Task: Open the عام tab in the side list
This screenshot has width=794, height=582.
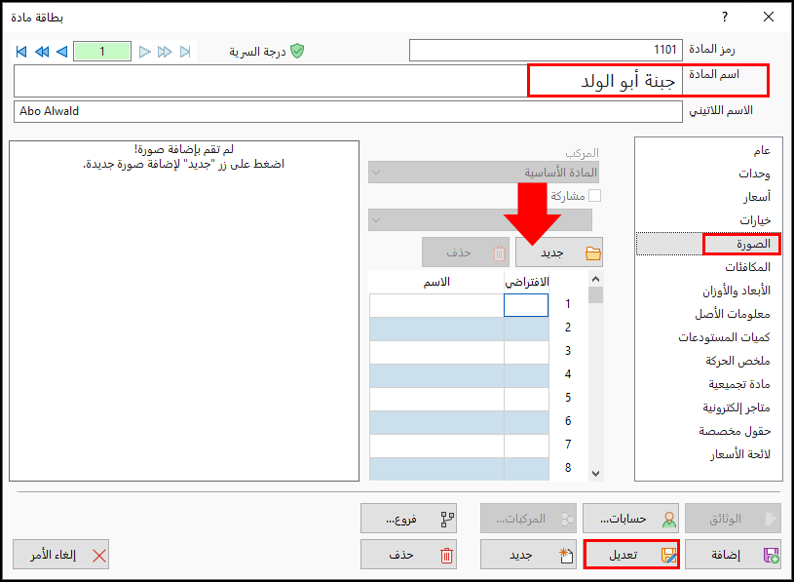Action: (762, 150)
